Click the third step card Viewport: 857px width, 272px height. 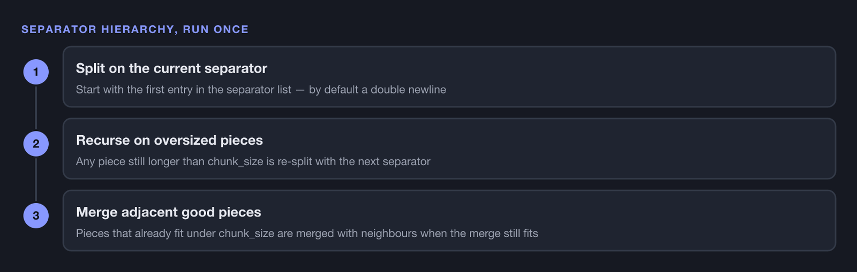coord(449,220)
